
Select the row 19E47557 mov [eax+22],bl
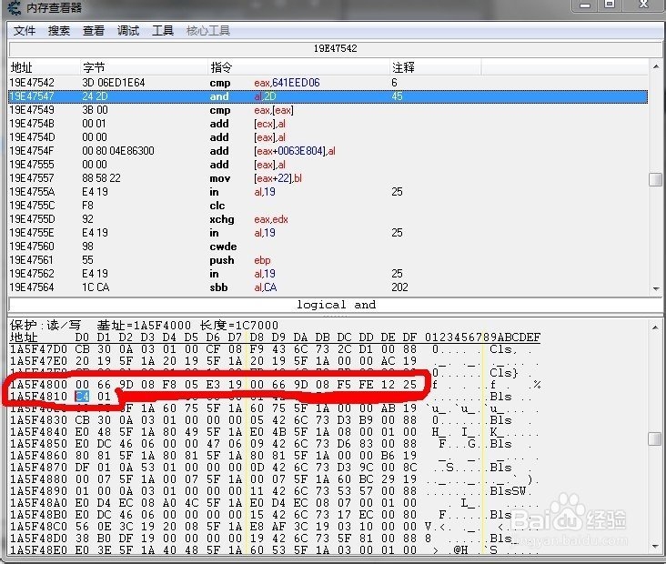[x=328, y=178]
